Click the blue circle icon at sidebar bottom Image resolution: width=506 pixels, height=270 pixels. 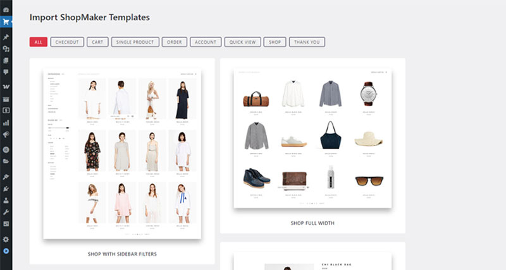[6, 251]
